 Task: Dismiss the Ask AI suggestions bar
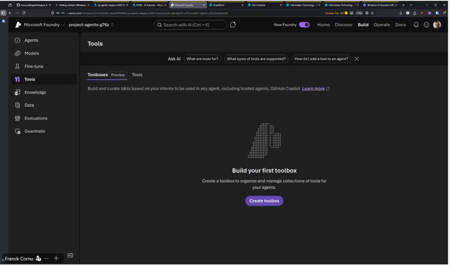click(356, 59)
